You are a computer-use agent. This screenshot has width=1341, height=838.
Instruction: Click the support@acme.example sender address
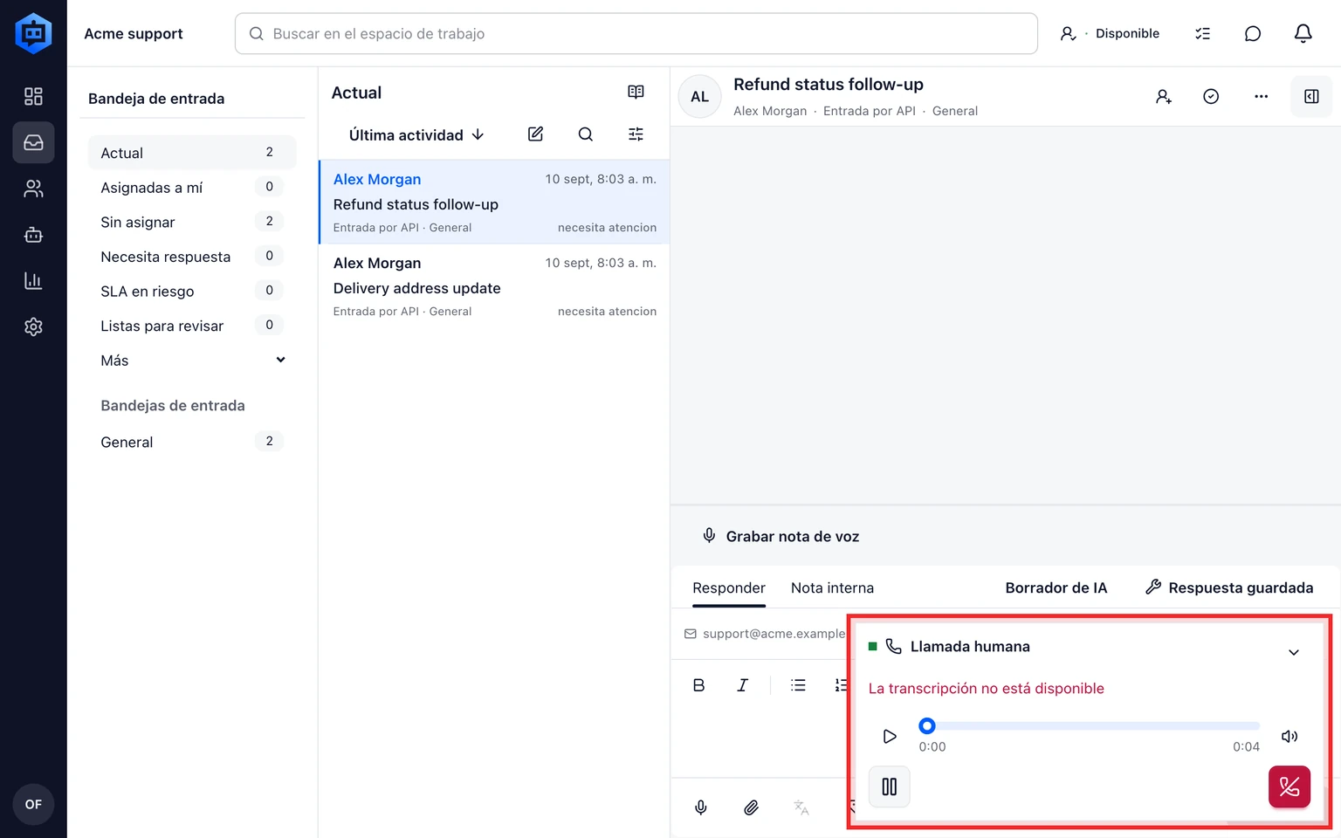774,634
